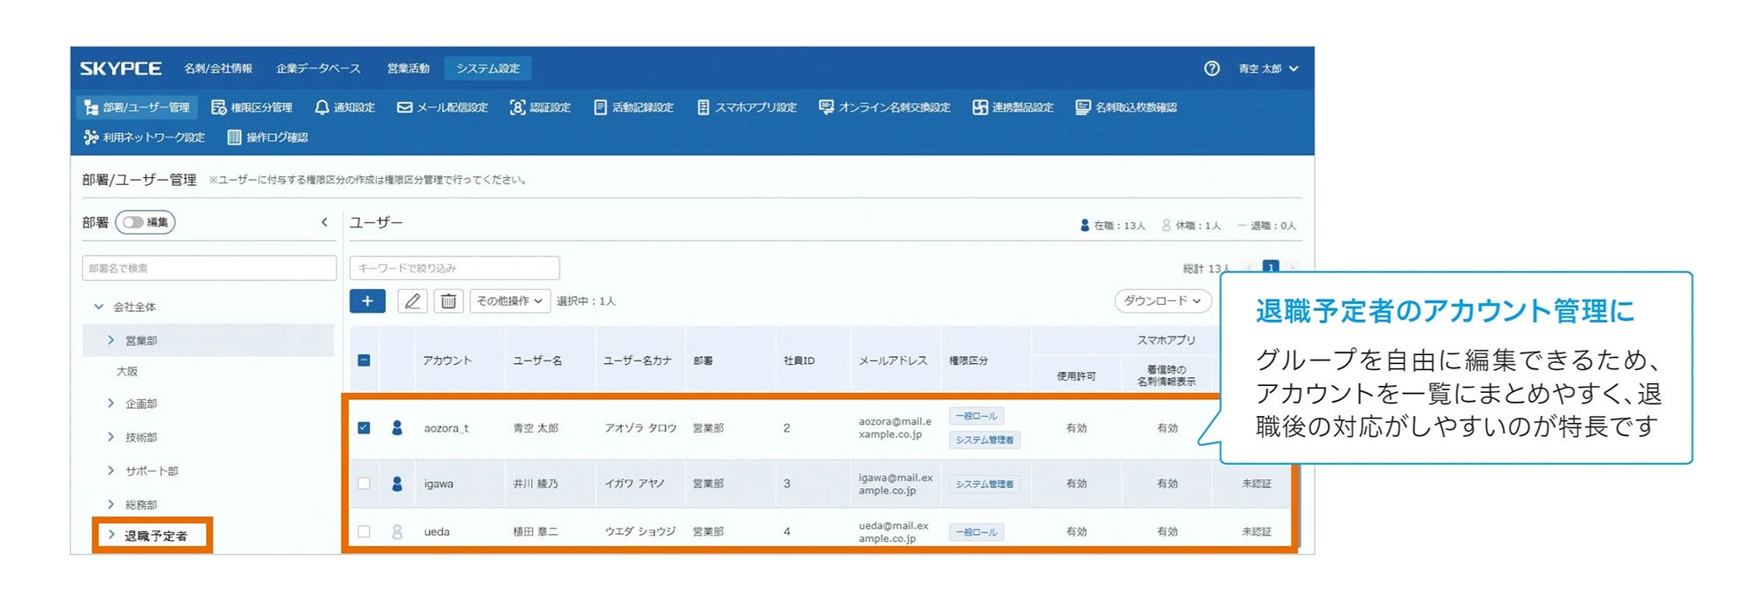Open 操作ログ確認 in the settings toolbar
This screenshot has width=1763, height=601.
pyautogui.click(x=267, y=137)
